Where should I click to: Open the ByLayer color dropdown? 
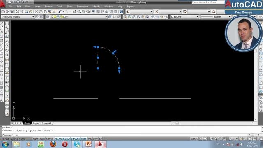[185, 17]
